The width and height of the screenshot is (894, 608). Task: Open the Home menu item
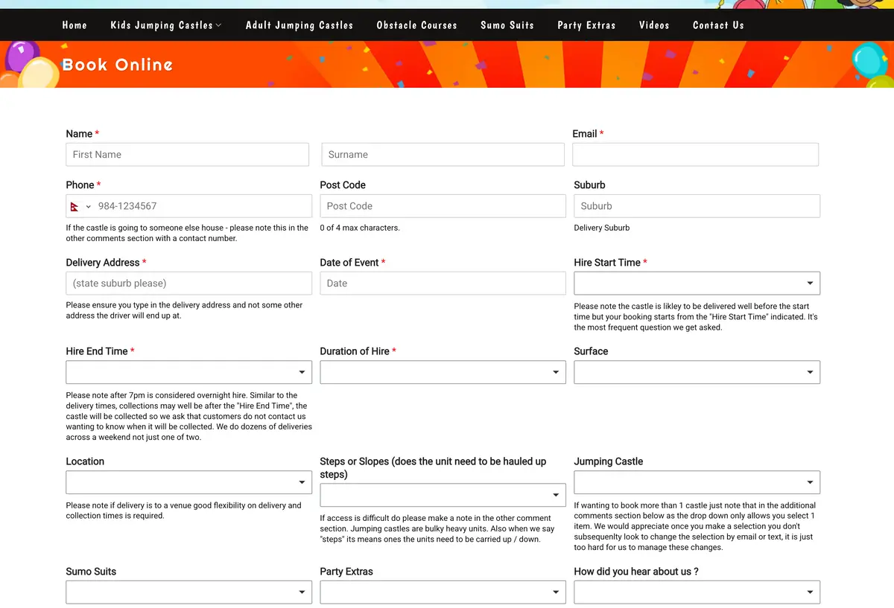tap(74, 25)
